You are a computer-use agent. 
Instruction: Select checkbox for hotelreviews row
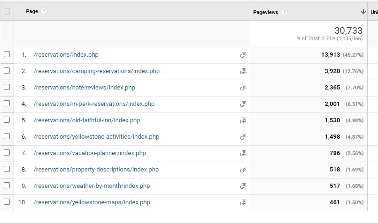(7, 87)
